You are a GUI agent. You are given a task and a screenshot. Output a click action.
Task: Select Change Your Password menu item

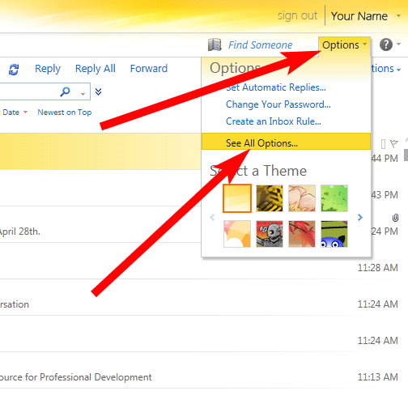click(x=278, y=104)
